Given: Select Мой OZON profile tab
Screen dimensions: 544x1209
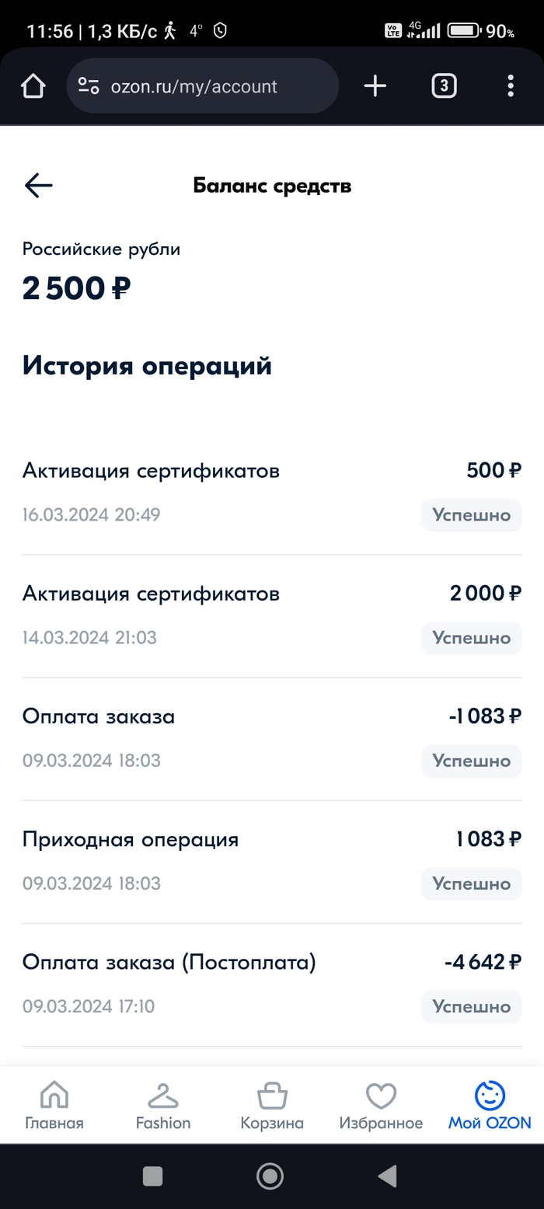Looking at the screenshot, I should point(490,1106).
